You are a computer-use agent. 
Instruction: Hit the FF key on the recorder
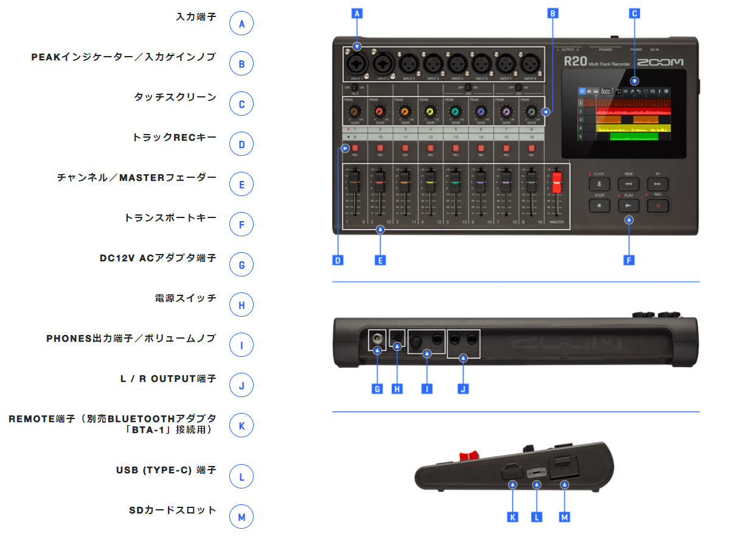pos(658,184)
